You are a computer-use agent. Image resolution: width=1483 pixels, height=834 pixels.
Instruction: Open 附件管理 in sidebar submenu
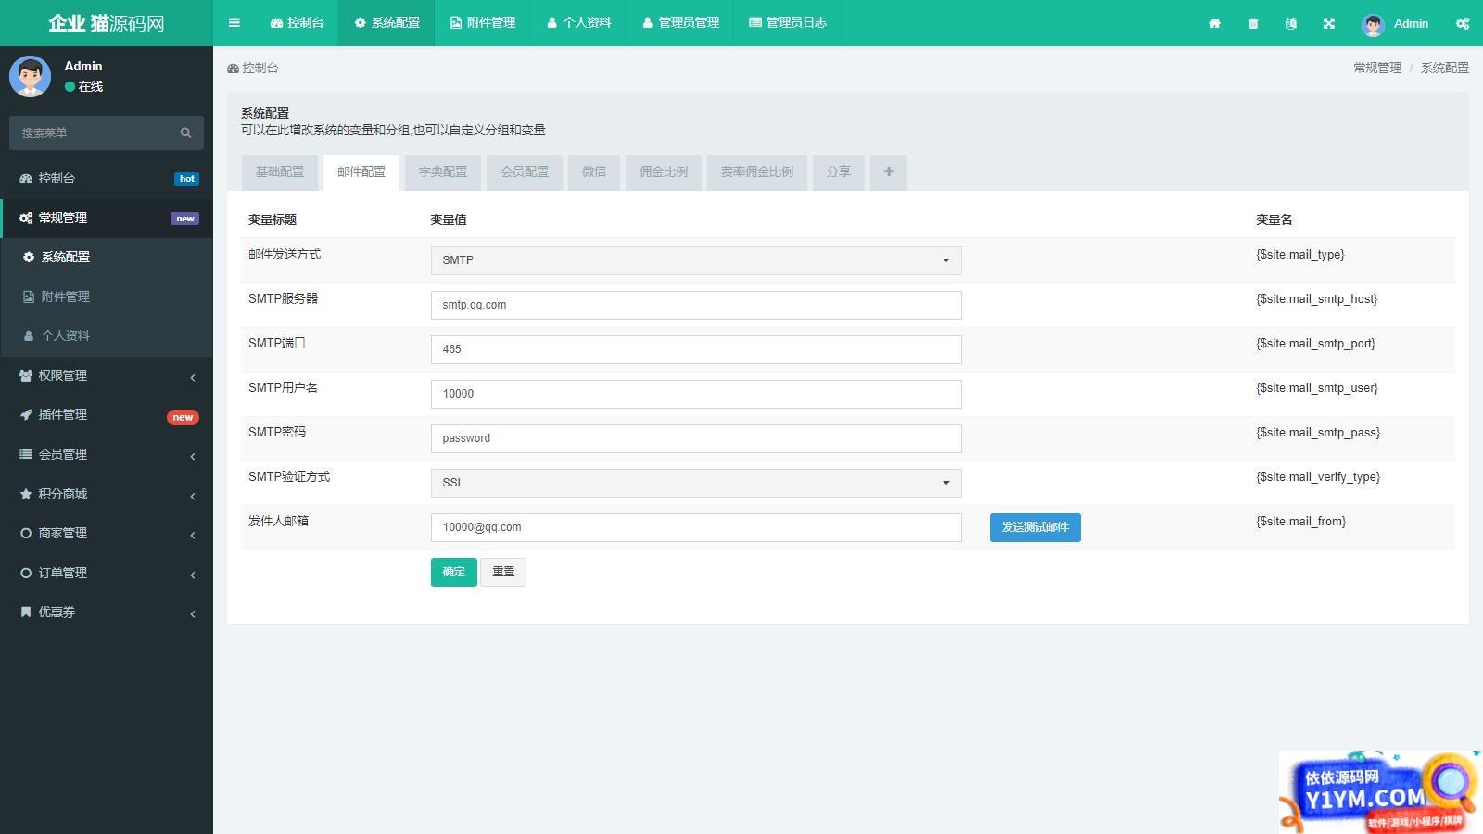(107, 297)
